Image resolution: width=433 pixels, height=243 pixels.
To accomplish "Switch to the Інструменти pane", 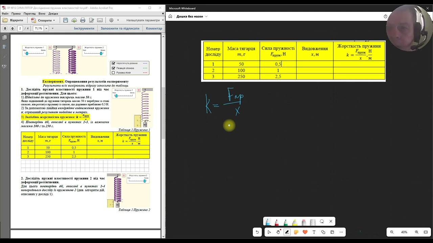I will (x=84, y=28).
